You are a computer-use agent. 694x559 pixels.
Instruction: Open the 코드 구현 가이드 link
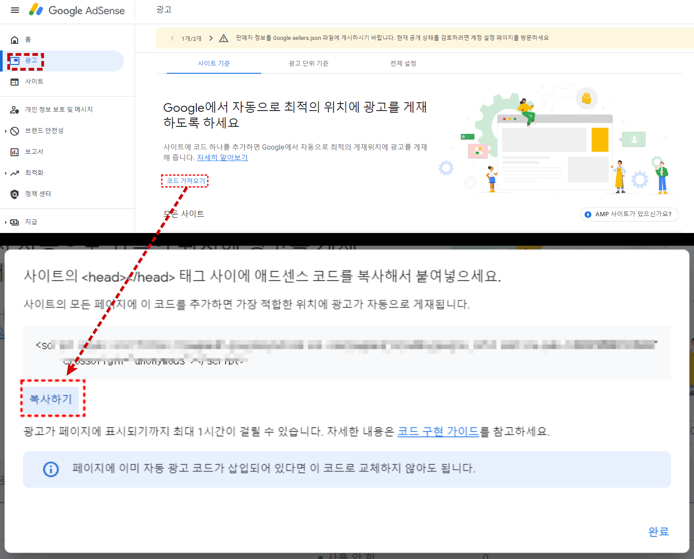click(x=438, y=431)
